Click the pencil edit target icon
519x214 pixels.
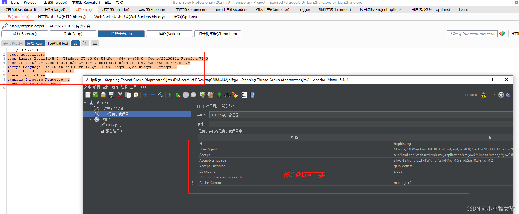point(5,26)
